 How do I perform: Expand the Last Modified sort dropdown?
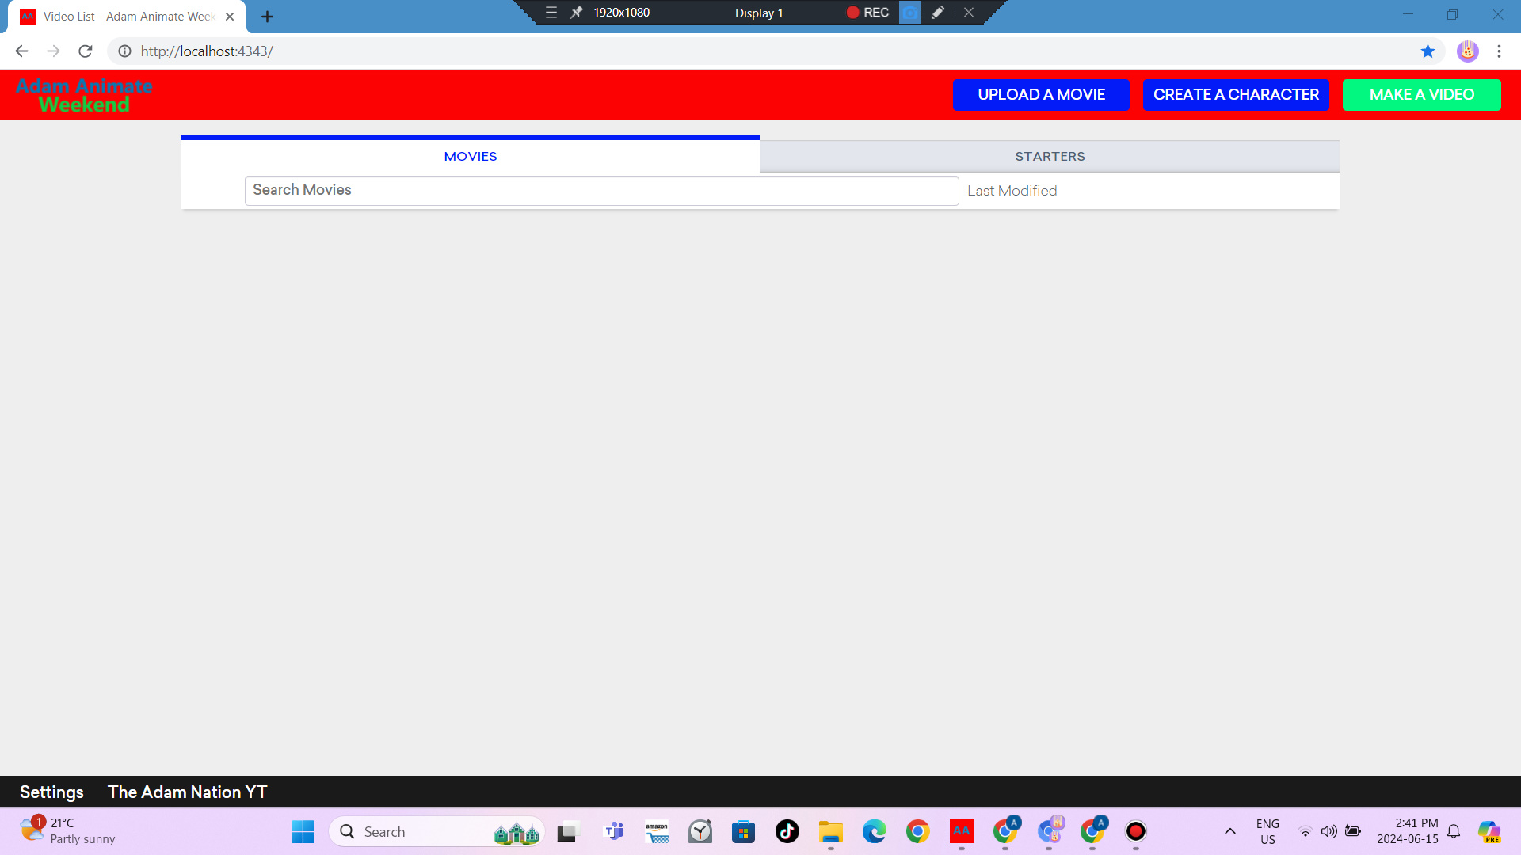(1012, 191)
